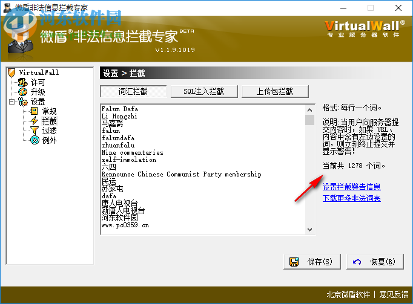Click the VirtualWall shield root icon
Image resolution: width=413 pixels, height=304 pixels.
pos(12,73)
